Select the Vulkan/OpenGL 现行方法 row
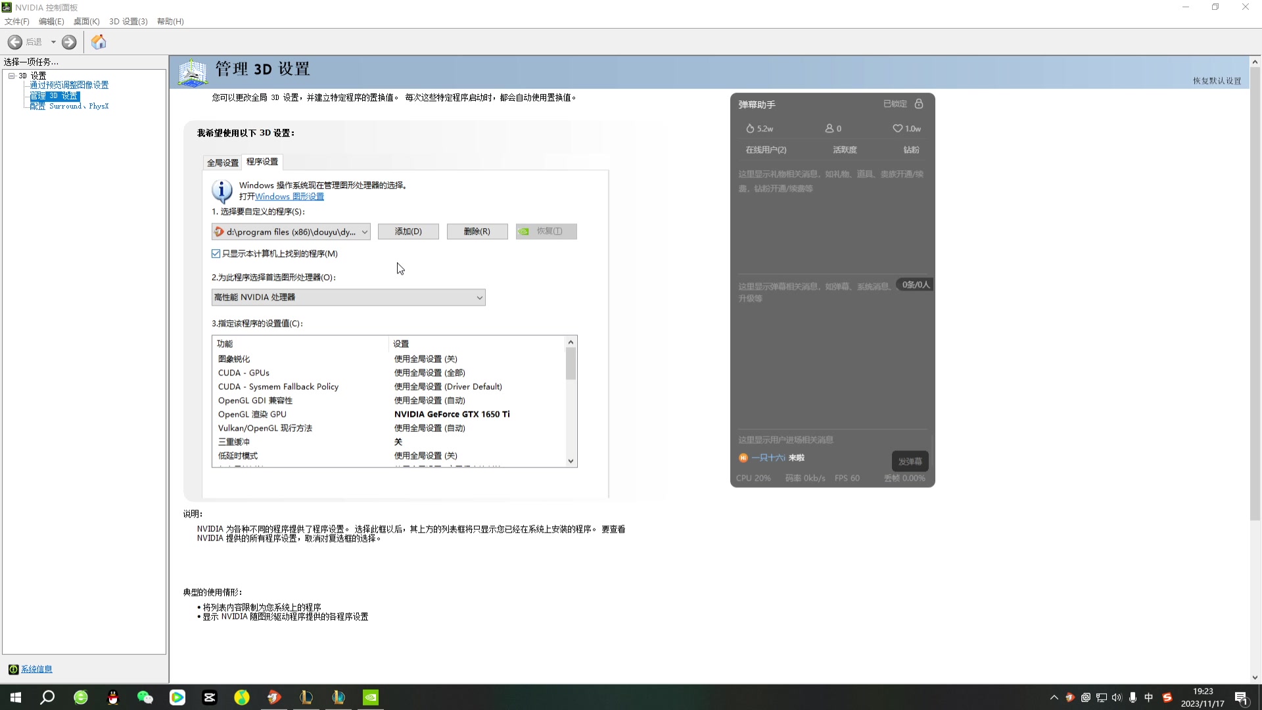This screenshot has width=1262, height=710. point(388,428)
